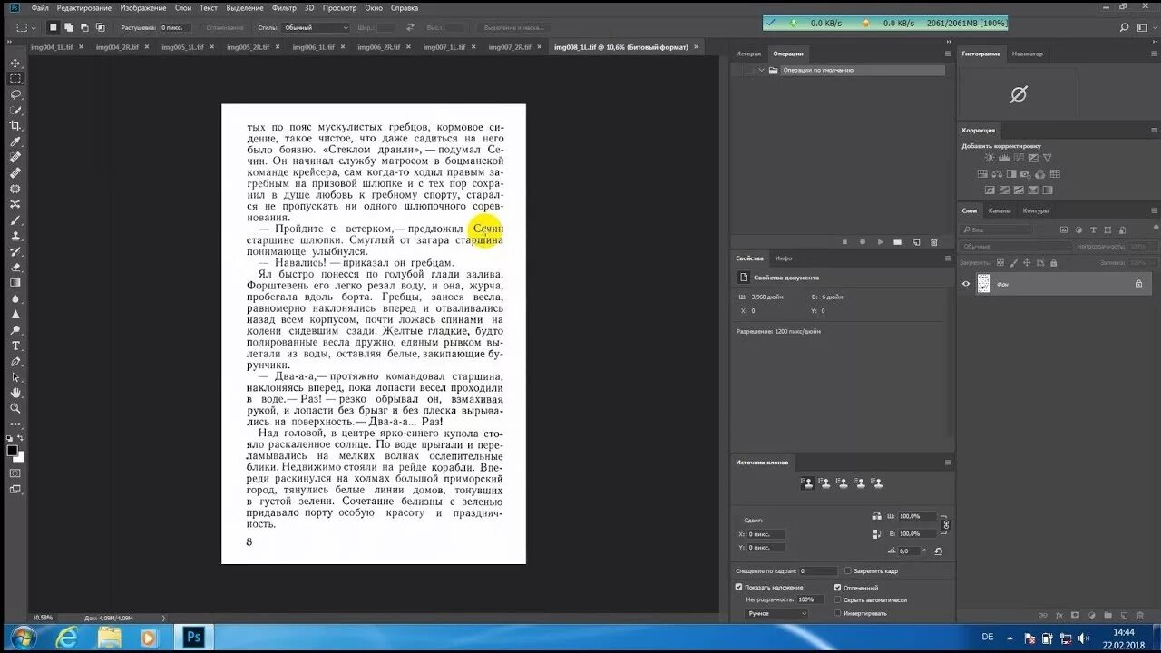Open the Слои menu in menu bar
This screenshot has width=1161, height=653.
point(183,7)
